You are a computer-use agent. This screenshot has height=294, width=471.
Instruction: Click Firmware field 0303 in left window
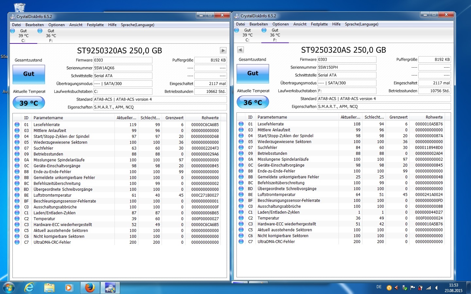coord(123,60)
